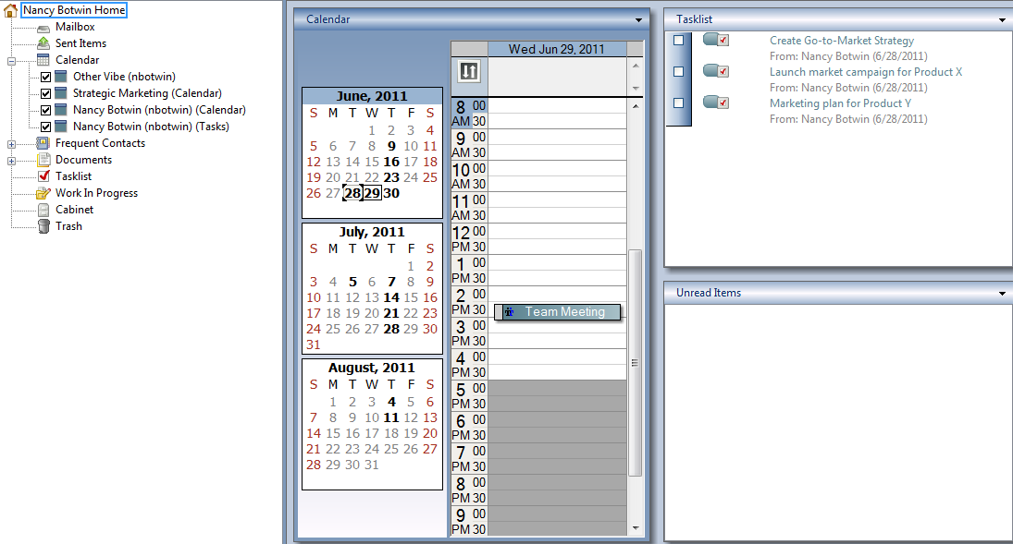Select July 5 in mini calendar

coord(352,282)
